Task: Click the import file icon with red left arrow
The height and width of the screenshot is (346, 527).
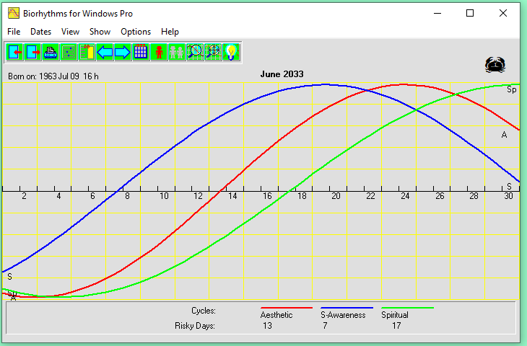Action: point(14,52)
